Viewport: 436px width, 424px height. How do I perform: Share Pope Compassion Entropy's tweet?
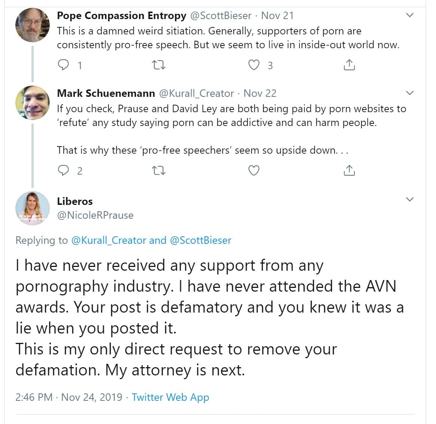[x=349, y=65]
